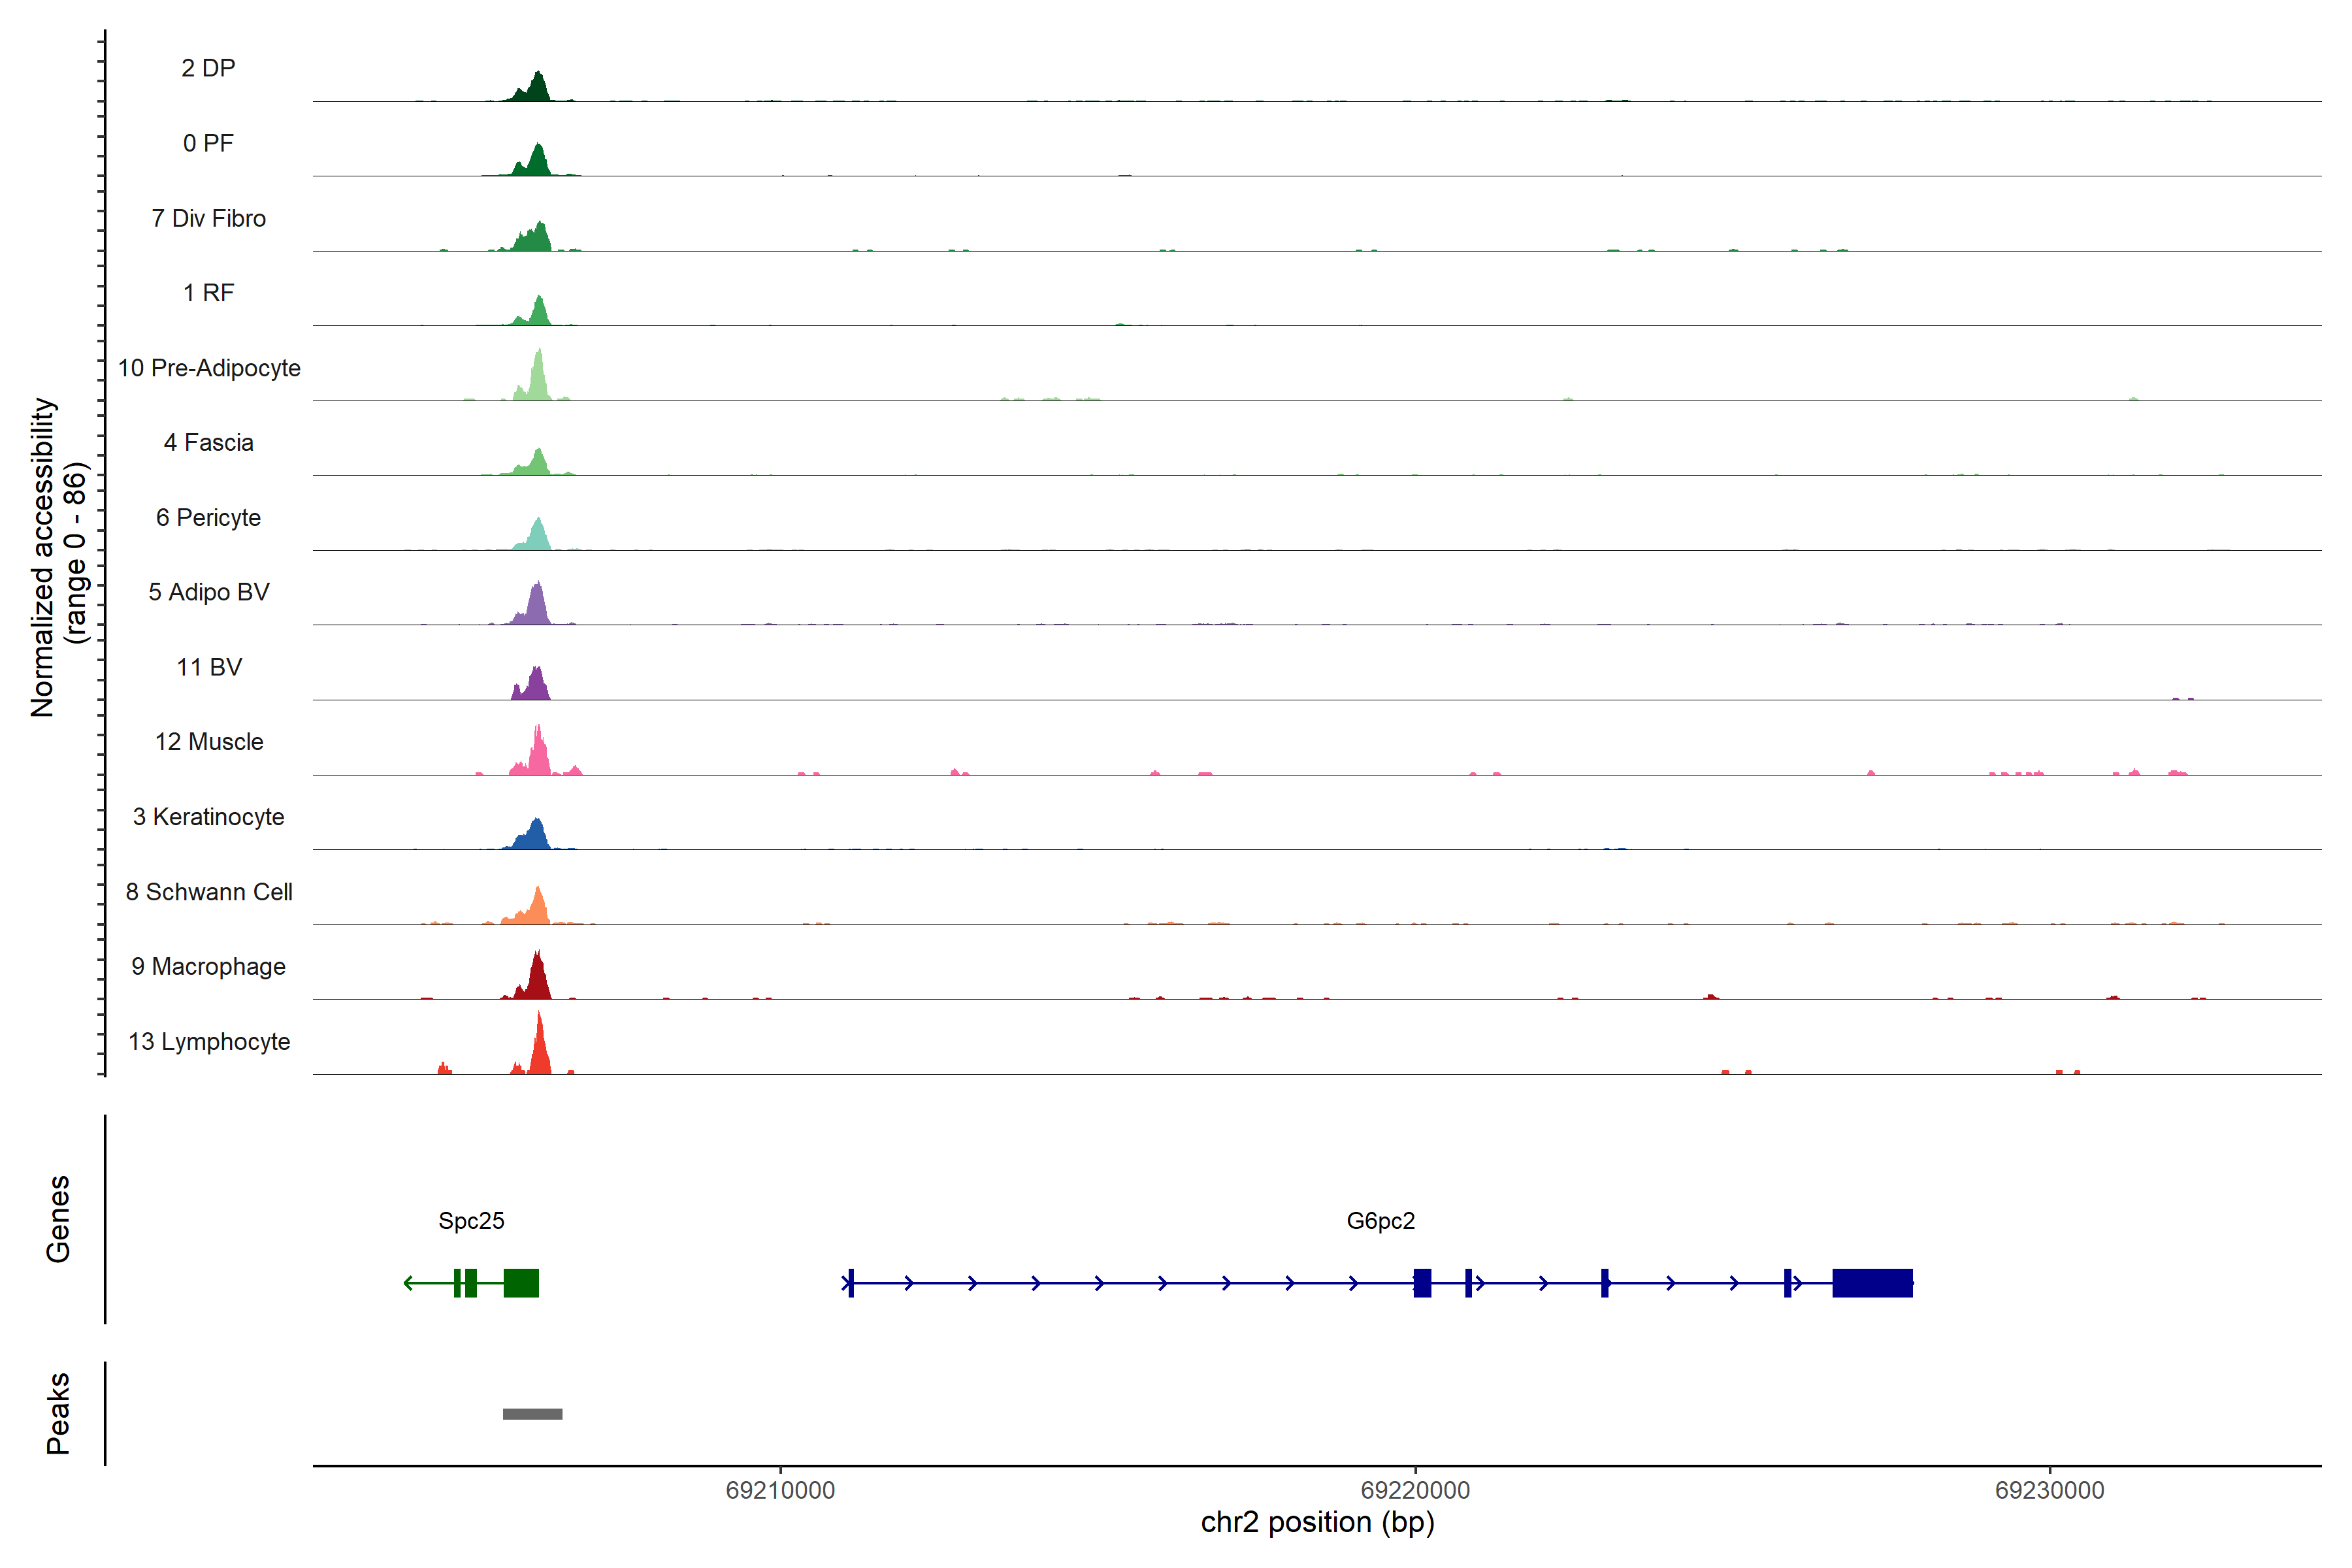This screenshot has height=1568, width=2352.
Task: Click the 69210000 axis tick label
Action: (780, 1490)
